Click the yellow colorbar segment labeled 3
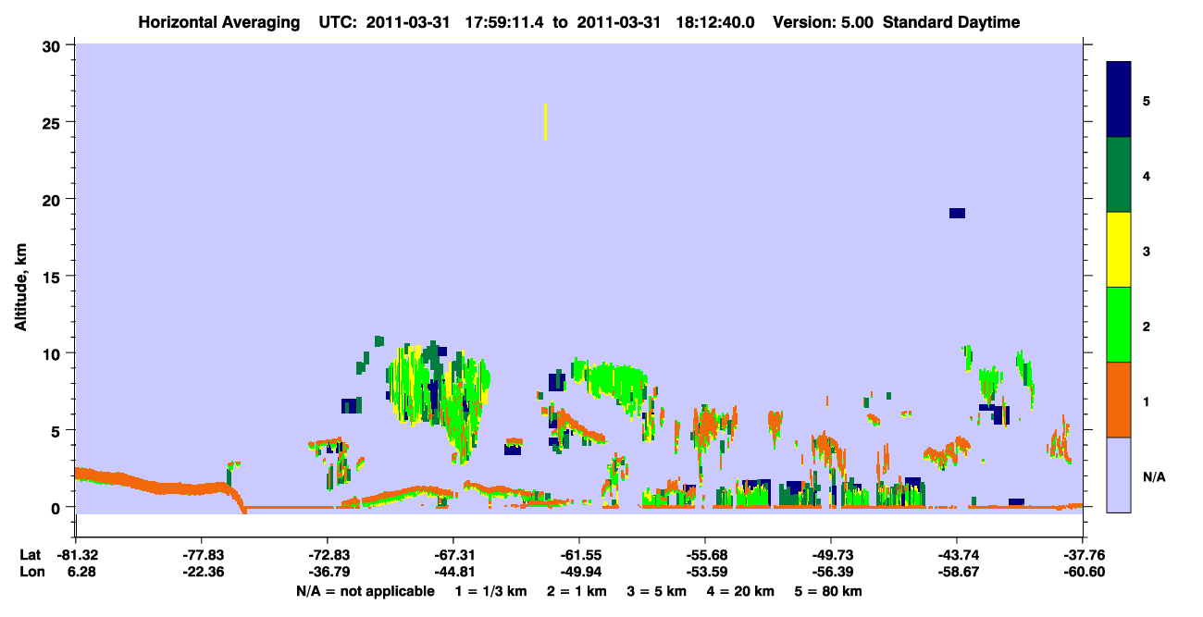This screenshot has height=617, width=1203. [x=1119, y=250]
